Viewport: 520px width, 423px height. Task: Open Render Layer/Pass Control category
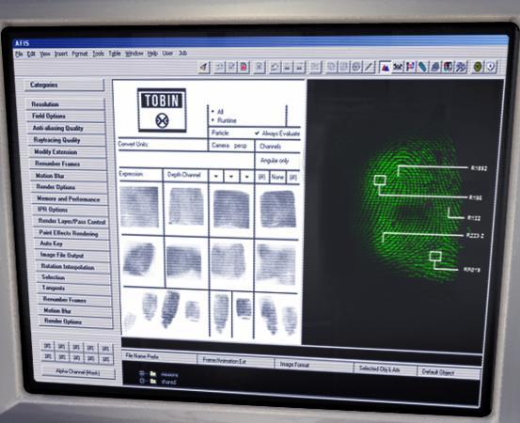click(x=71, y=221)
